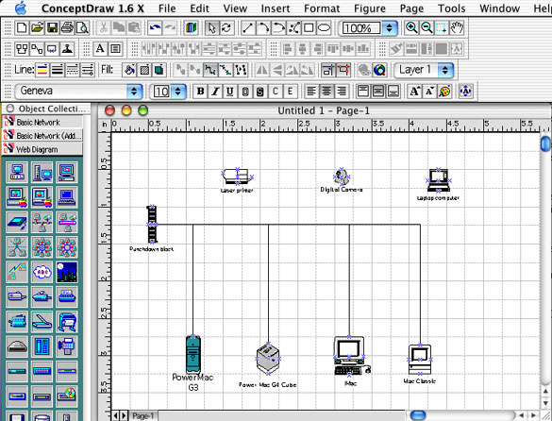This screenshot has height=421, width=552.
Task: Open the File menu
Action: pos(167,8)
